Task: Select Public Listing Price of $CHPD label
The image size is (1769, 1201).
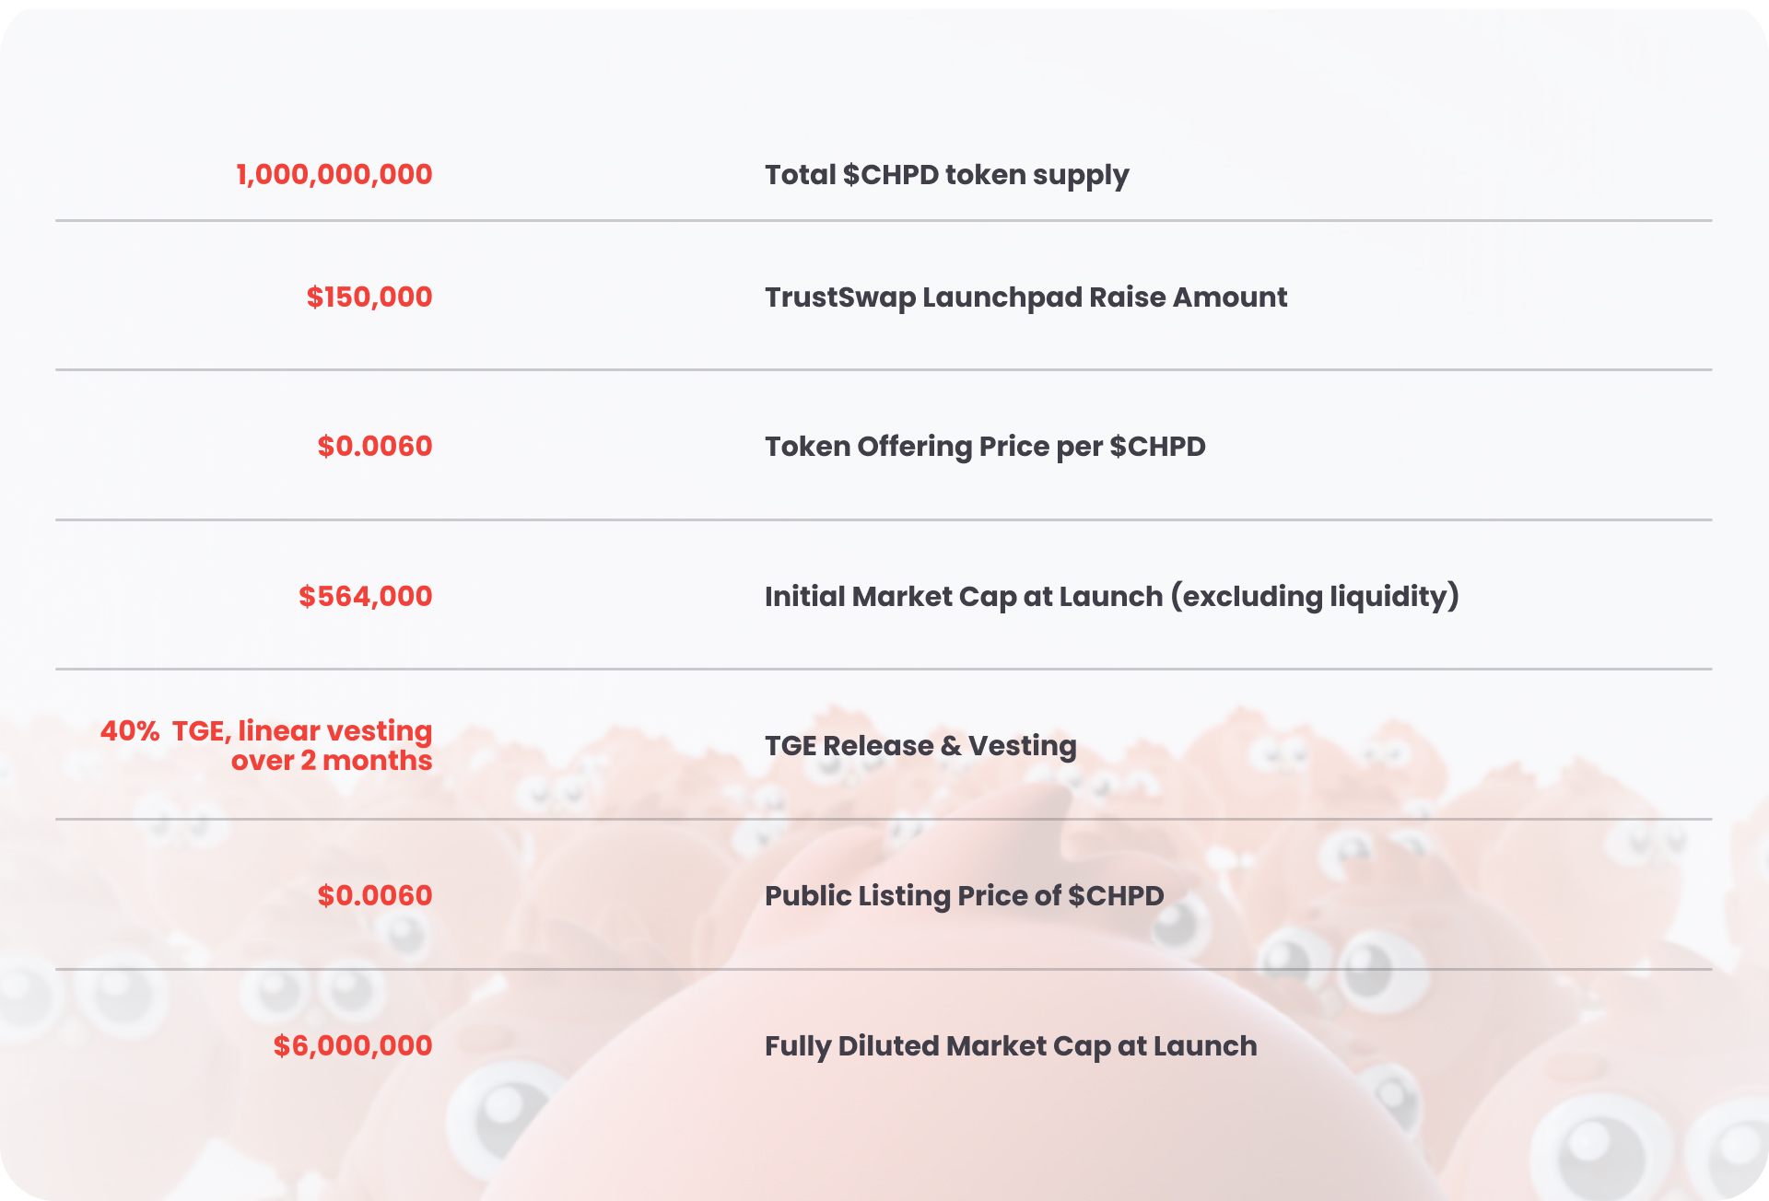Action: 965,896
